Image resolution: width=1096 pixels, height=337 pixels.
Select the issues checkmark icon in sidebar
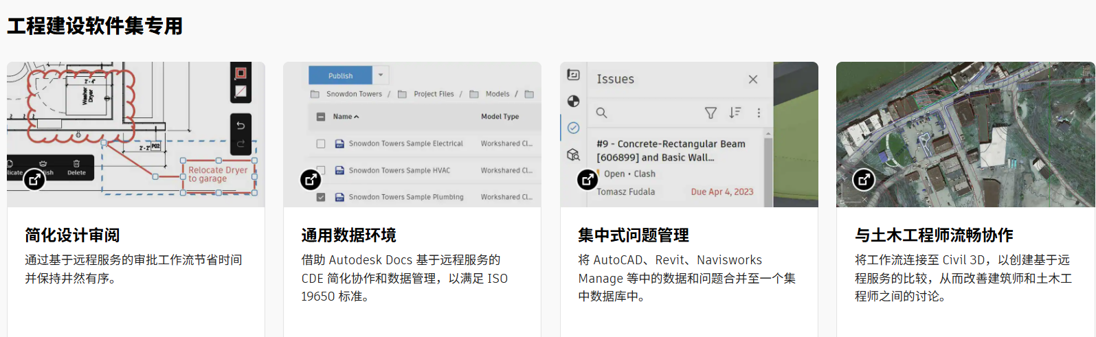[573, 128]
